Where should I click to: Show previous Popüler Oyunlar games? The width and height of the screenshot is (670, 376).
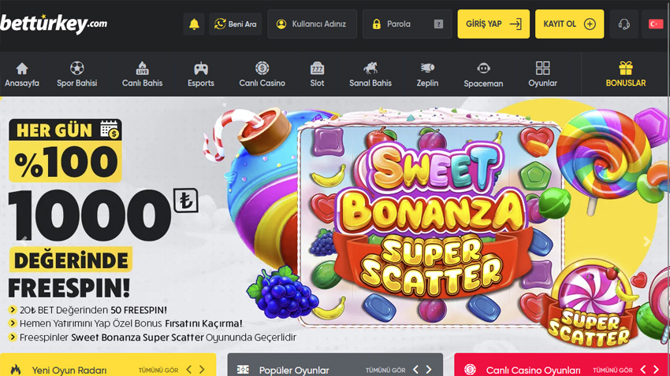[415, 370]
